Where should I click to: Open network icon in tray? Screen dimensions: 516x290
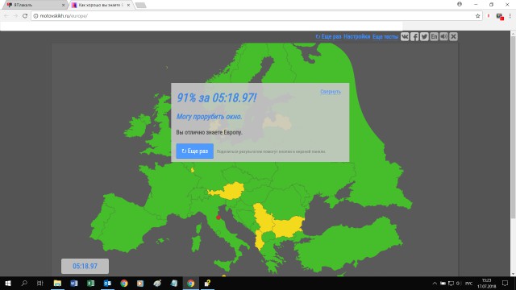coord(451,284)
